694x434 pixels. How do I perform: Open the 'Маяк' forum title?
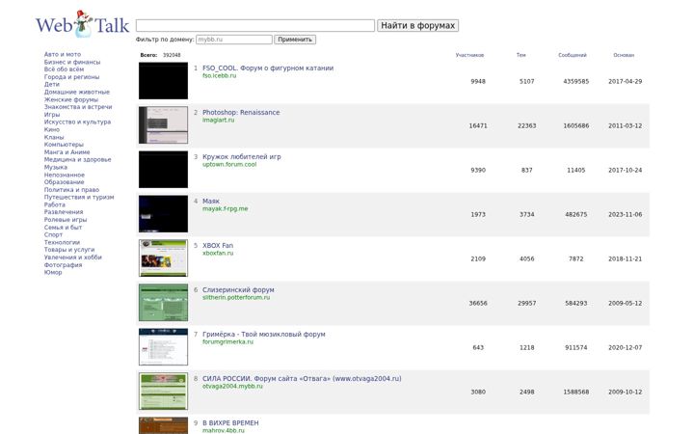211,201
